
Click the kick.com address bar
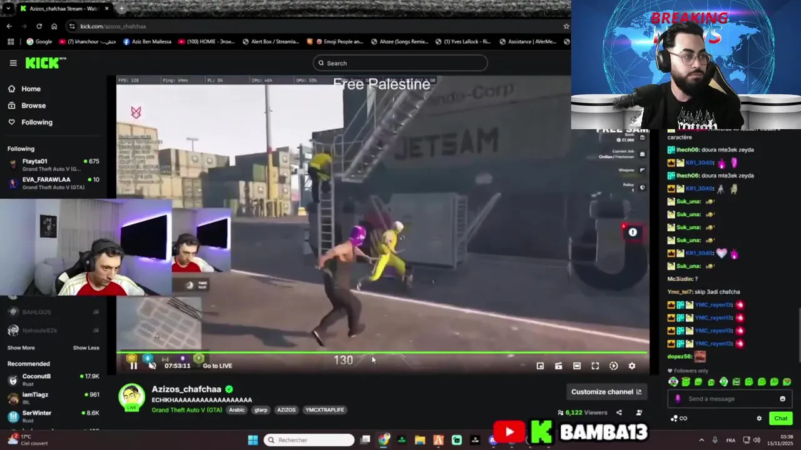(313, 26)
